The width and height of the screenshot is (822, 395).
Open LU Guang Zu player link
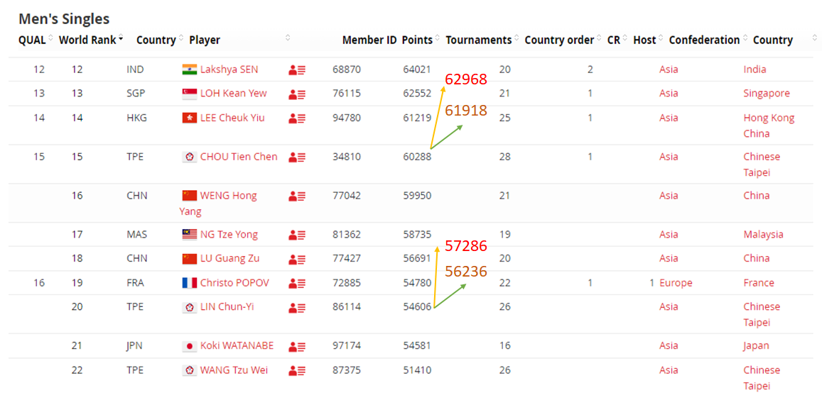click(x=229, y=258)
